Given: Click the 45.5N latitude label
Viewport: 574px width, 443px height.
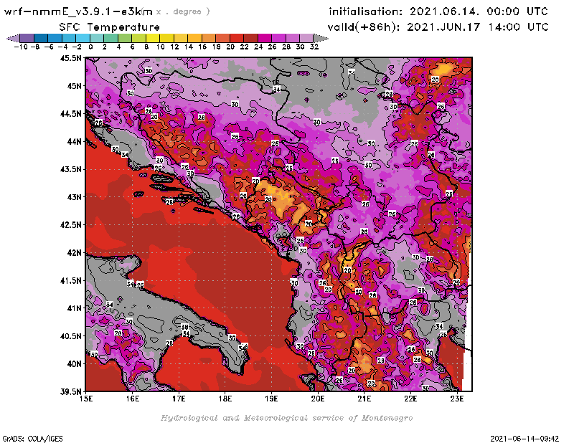Looking at the screenshot, I should (x=71, y=58).
